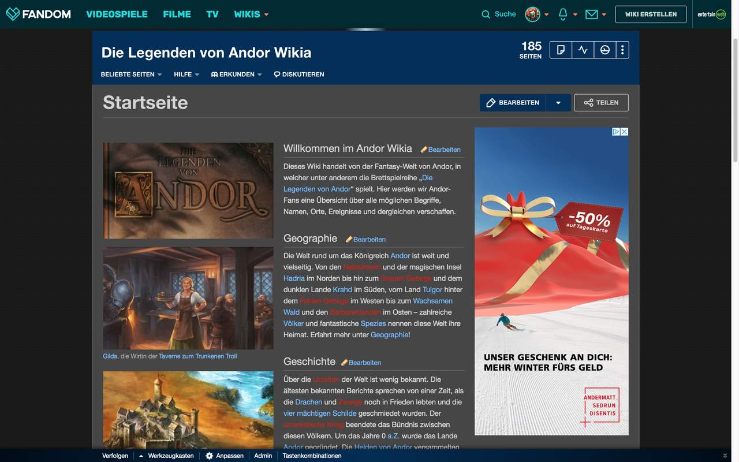Click the entertain web logo

[711, 14]
